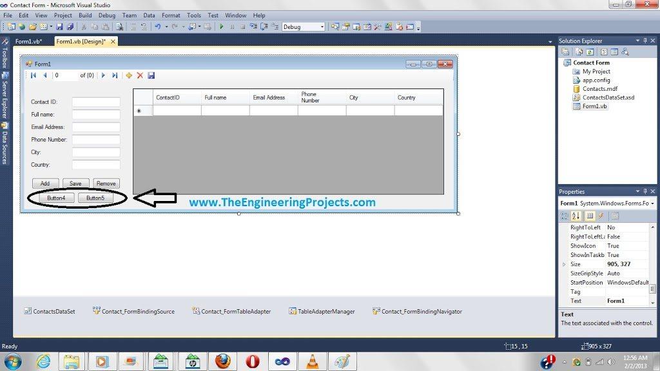
Task: Expand the Size property in Properties
Action: tap(565, 264)
